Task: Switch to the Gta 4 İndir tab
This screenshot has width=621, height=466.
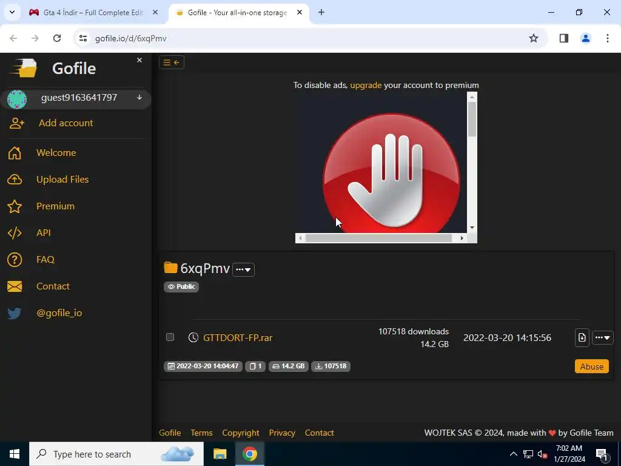Action: pyautogui.click(x=93, y=13)
